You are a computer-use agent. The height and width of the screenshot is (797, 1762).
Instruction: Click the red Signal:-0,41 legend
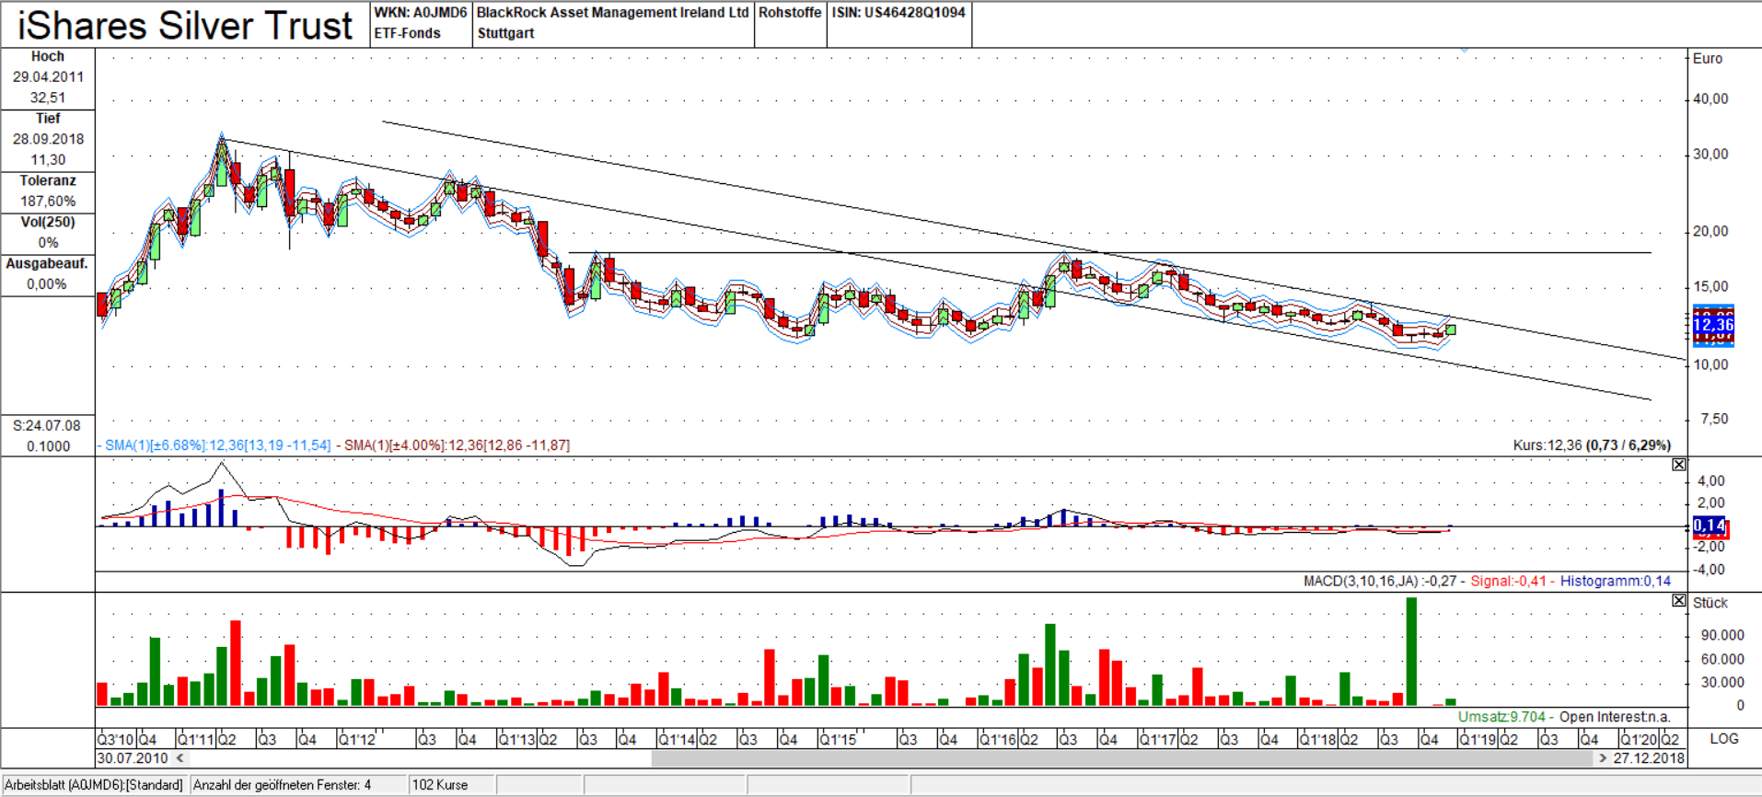(1508, 581)
